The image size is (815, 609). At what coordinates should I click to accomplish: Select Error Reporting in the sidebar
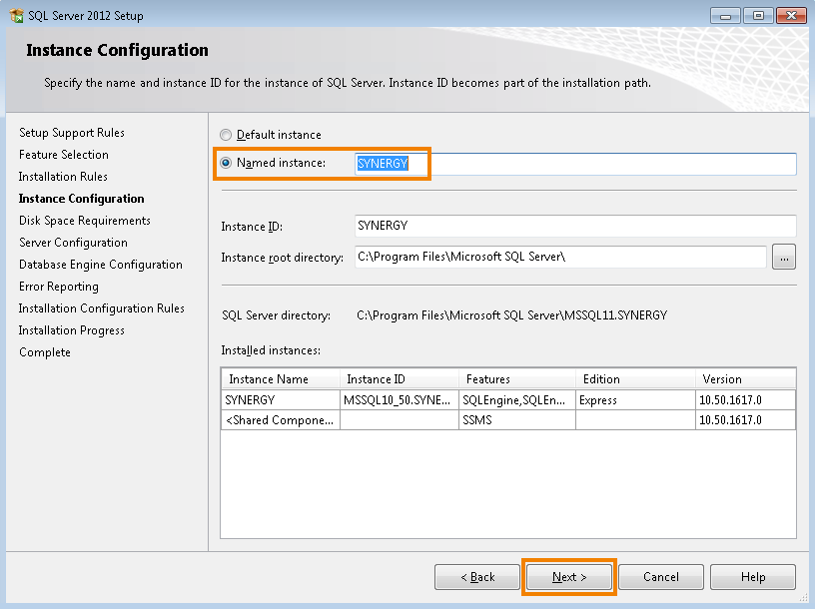[57, 286]
